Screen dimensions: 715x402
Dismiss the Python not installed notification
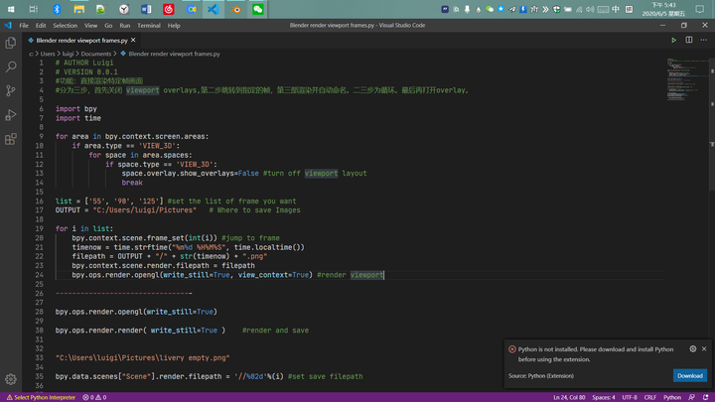pos(705,349)
